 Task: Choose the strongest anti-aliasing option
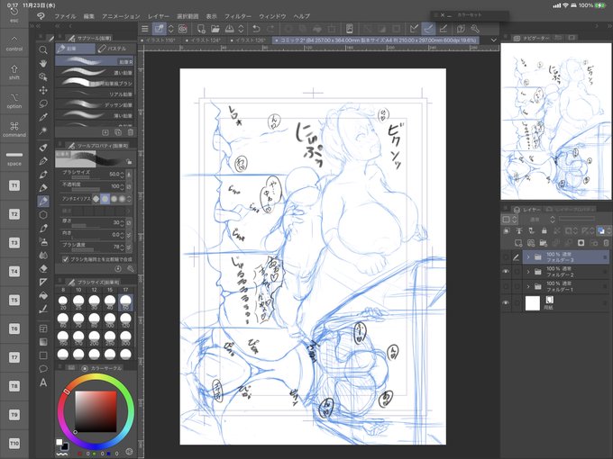pyautogui.click(x=122, y=199)
